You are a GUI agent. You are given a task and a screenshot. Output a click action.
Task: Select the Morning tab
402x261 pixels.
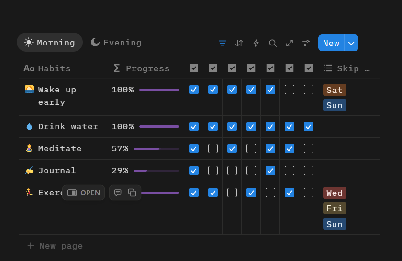[50, 43]
